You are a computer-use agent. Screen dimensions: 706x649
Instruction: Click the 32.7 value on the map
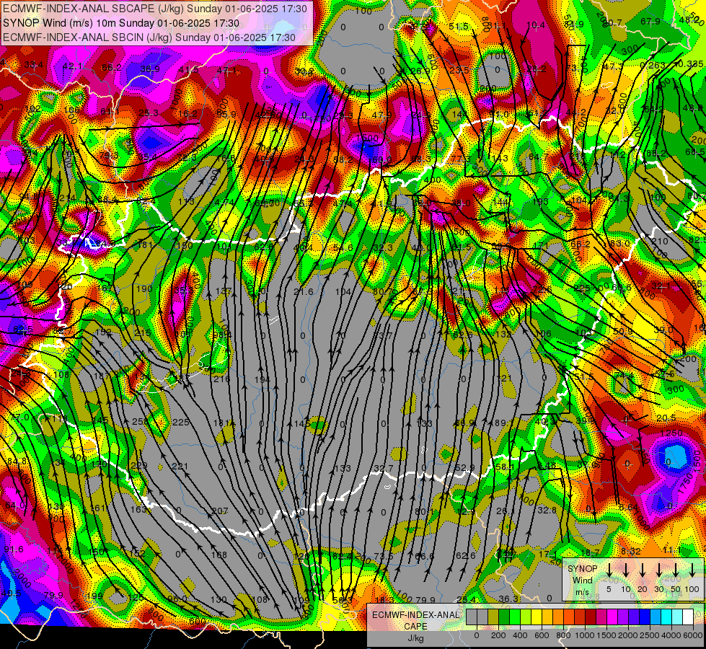pos(384,469)
